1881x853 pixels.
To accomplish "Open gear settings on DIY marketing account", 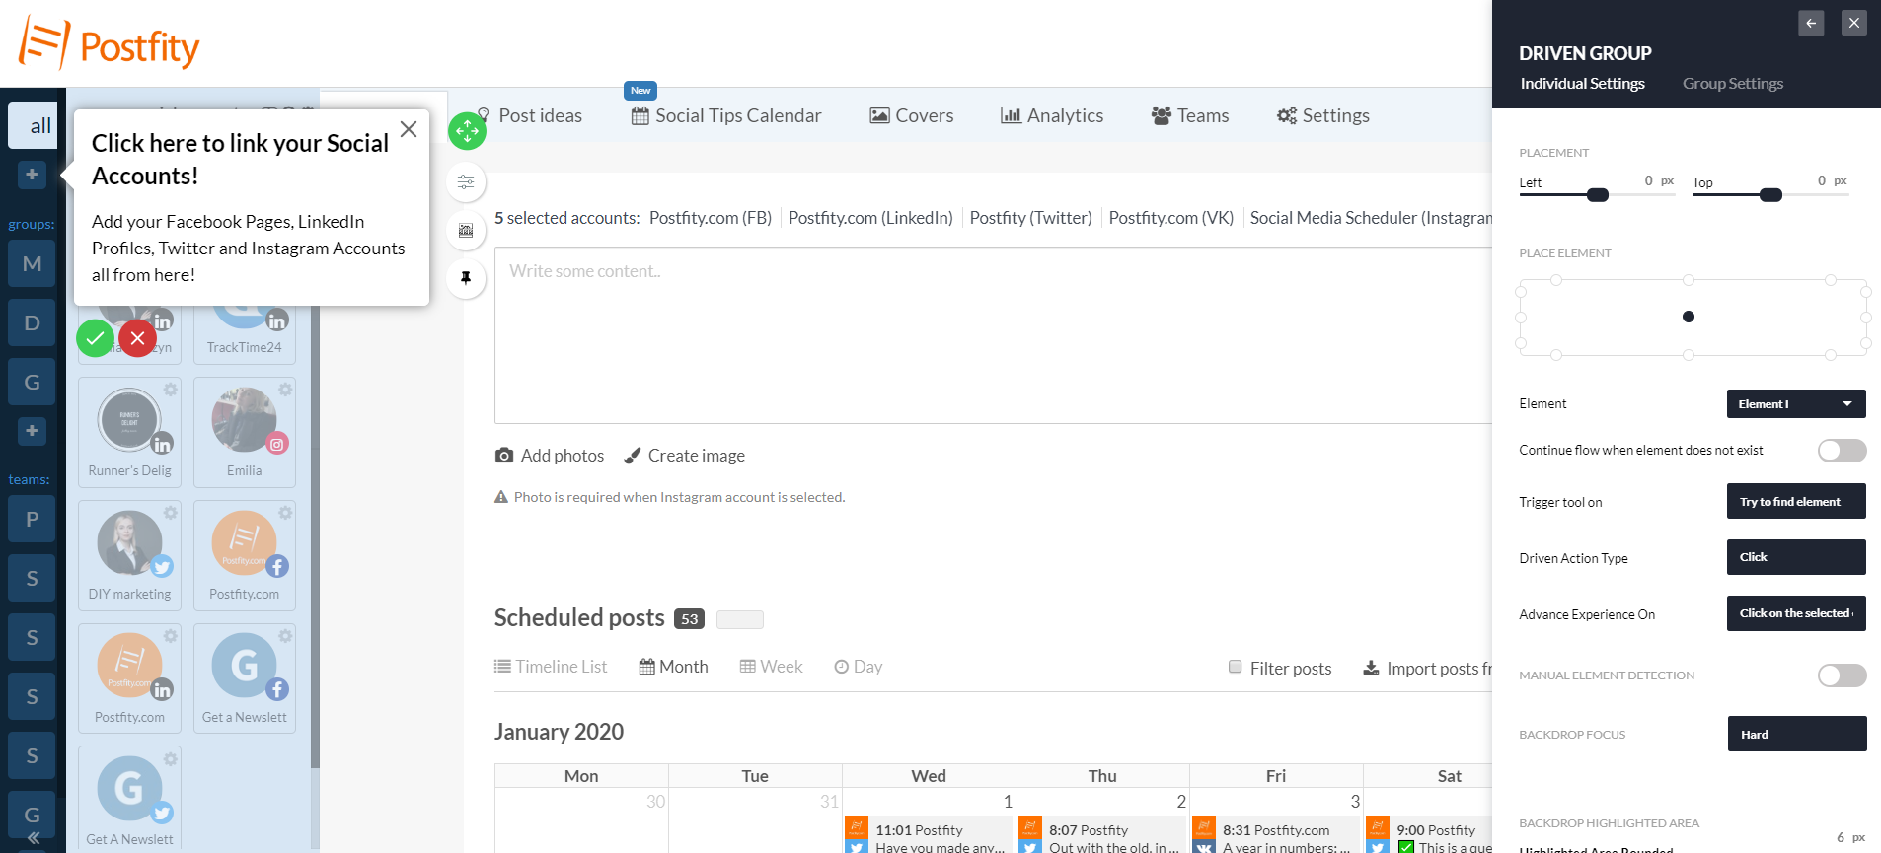I will [171, 513].
